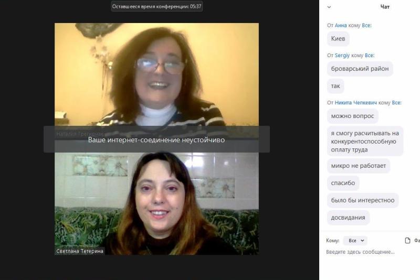The height and width of the screenshot is (280, 420).
Task: Select the 'было бы интерестноо' chat message
Action: (x=363, y=200)
